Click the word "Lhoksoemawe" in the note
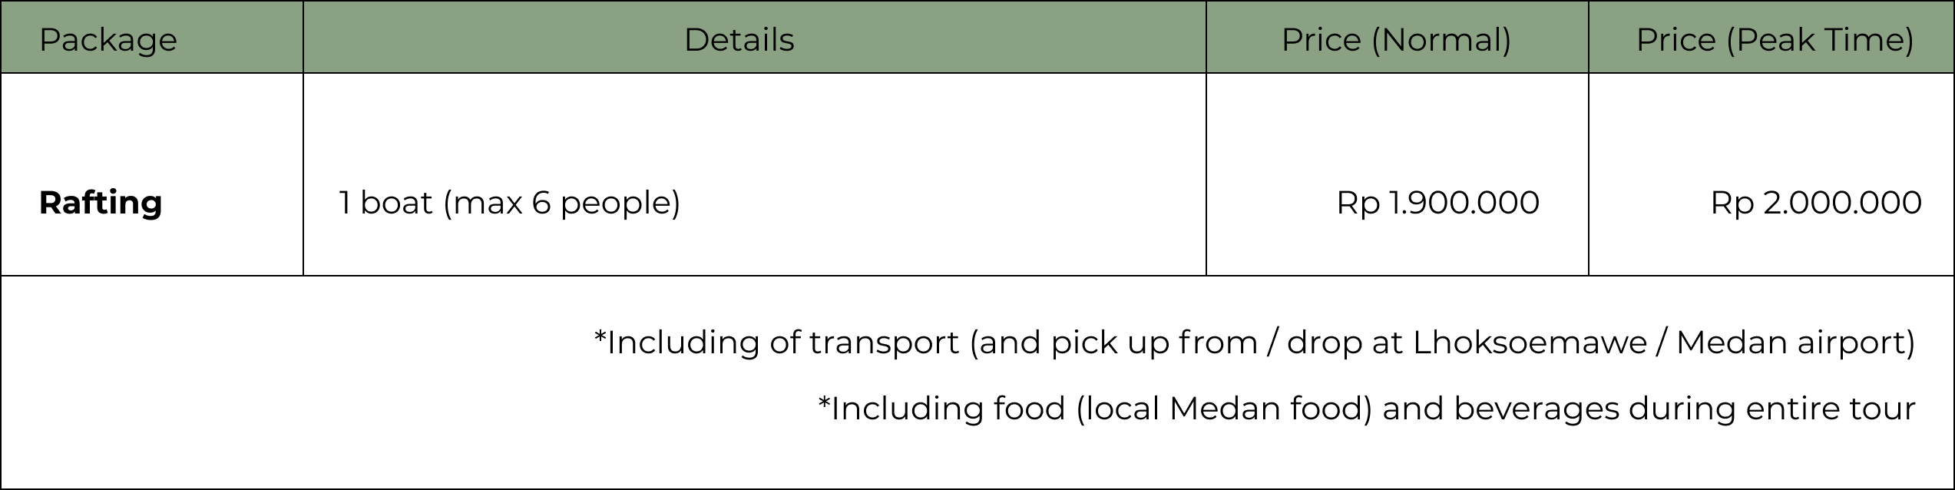This screenshot has height=490, width=1955. click(x=1530, y=343)
